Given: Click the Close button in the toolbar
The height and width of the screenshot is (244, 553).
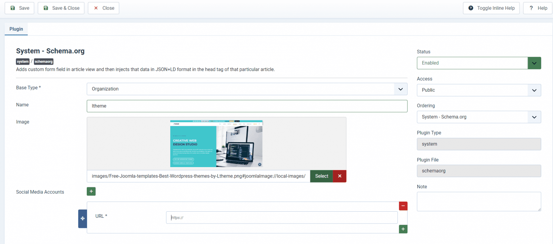Looking at the screenshot, I should 103,8.
